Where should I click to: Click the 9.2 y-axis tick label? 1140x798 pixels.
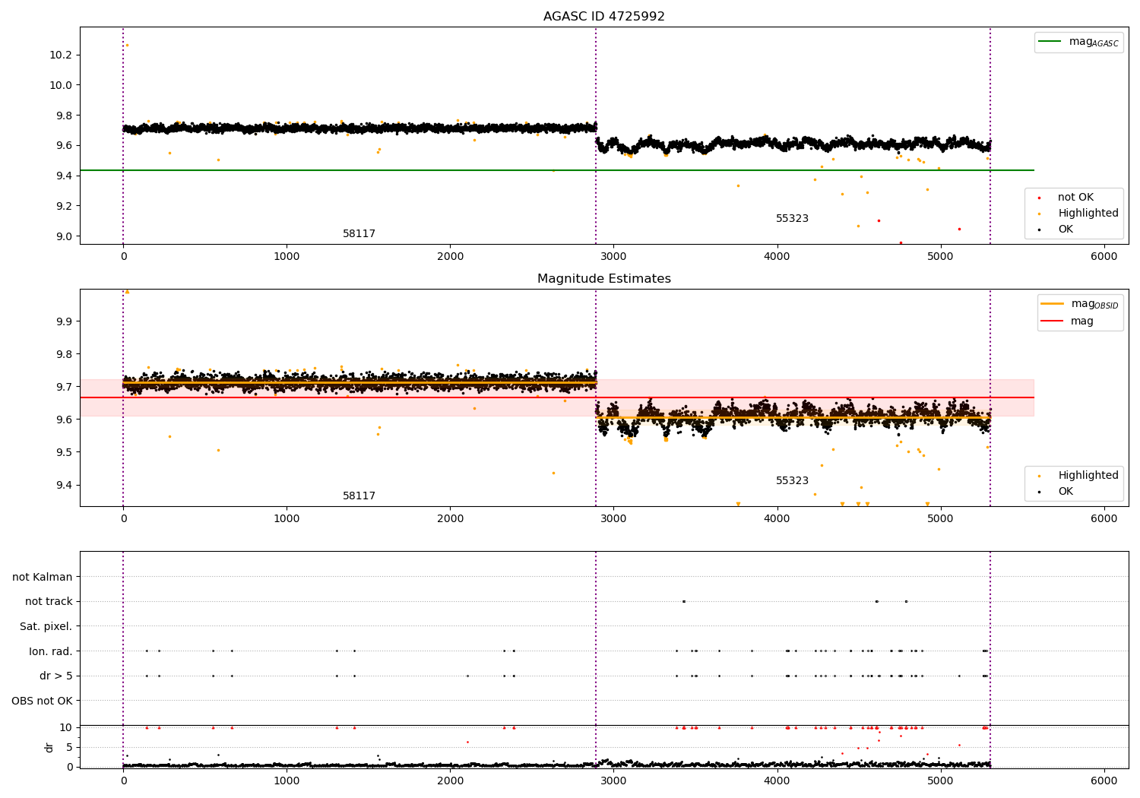(x=63, y=206)
